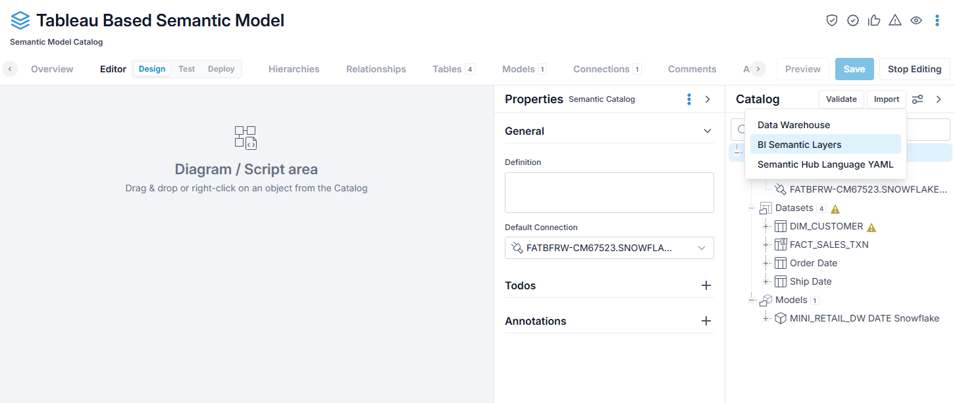The height and width of the screenshot is (403, 955).
Task: Select the Test editor mode
Action: [187, 69]
